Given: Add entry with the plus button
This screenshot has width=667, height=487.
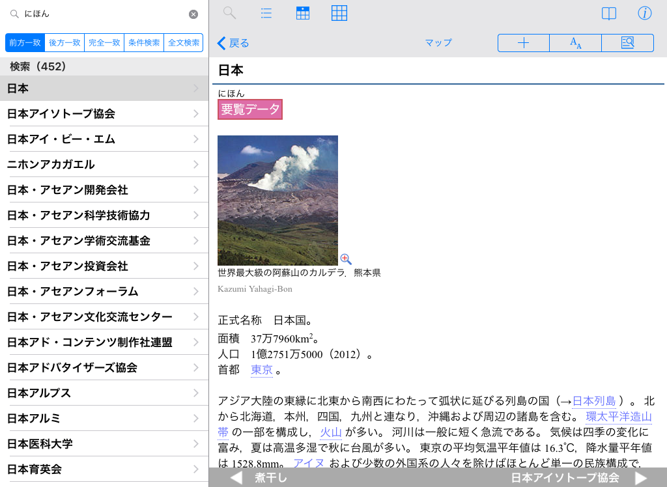Looking at the screenshot, I should coord(524,43).
